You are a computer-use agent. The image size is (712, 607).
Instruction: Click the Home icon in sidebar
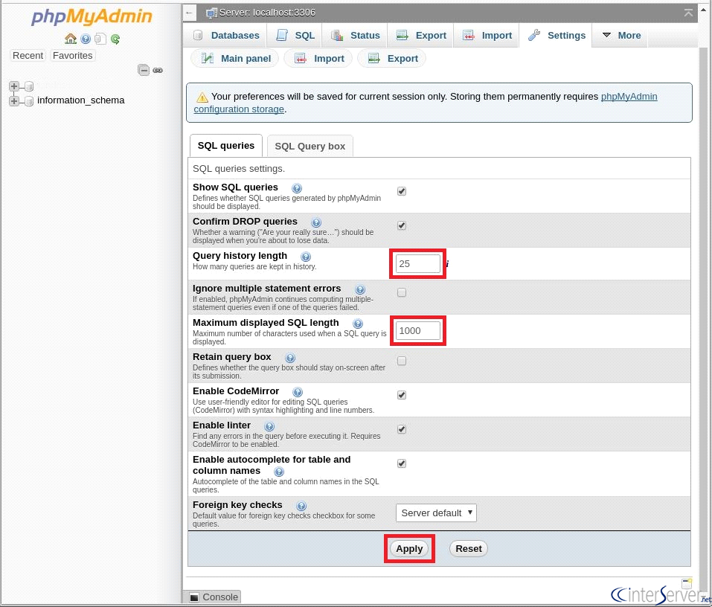pyautogui.click(x=71, y=39)
